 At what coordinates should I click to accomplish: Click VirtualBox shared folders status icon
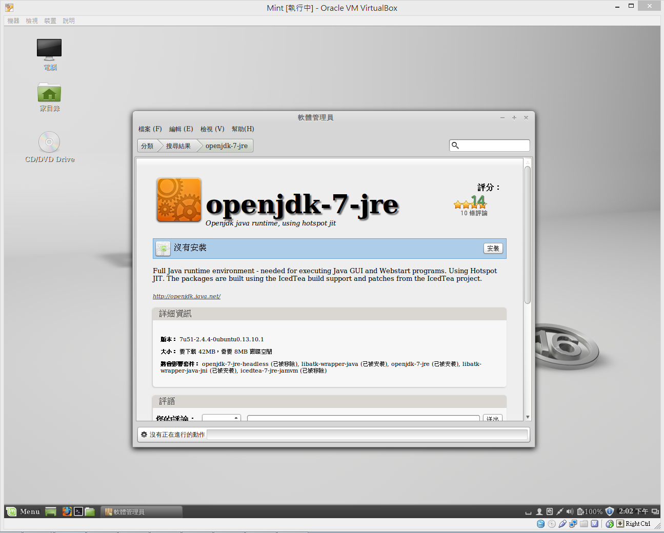click(584, 524)
